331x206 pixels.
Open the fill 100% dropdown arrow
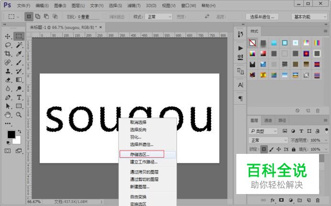pos(326,149)
